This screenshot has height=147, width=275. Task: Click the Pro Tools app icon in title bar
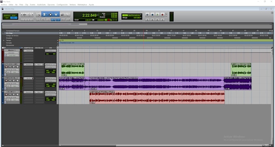pos(1,2)
